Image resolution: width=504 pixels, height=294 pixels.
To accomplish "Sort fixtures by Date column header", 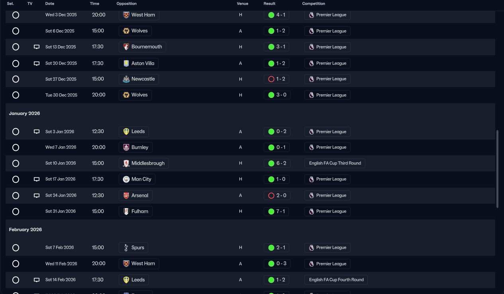I will [50, 4].
